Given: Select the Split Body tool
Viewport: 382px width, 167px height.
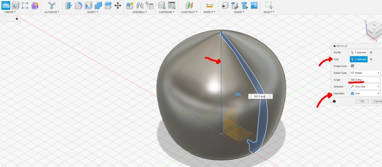Looking at the screenshot, I should 108,5.
